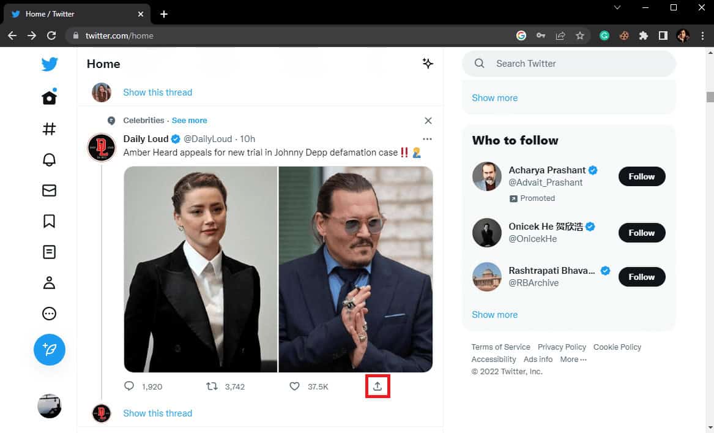The image size is (714, 433).
Task: Click share icon on Daily Loud tweet
Action: click(x=377, y=386)
